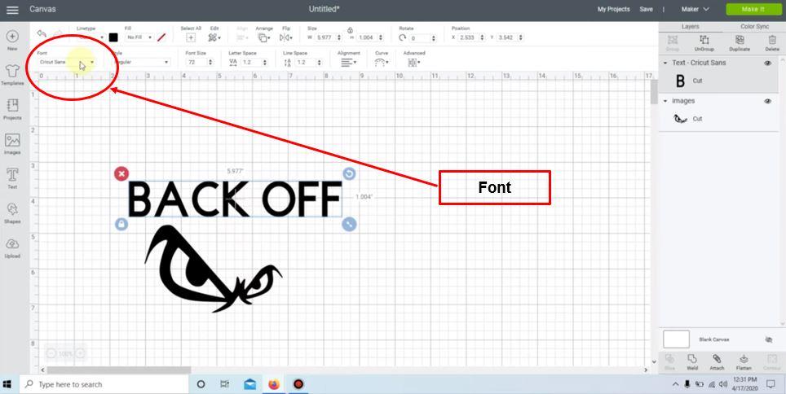Open the Templates panel
The image size is (786, 394).
(x=12, y=71)
